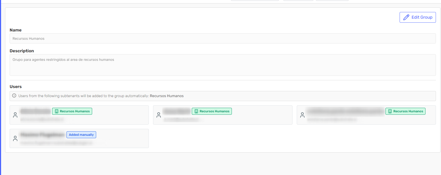
Task: Click the building icon in the leftmost green badge
Action: point(56,111)
